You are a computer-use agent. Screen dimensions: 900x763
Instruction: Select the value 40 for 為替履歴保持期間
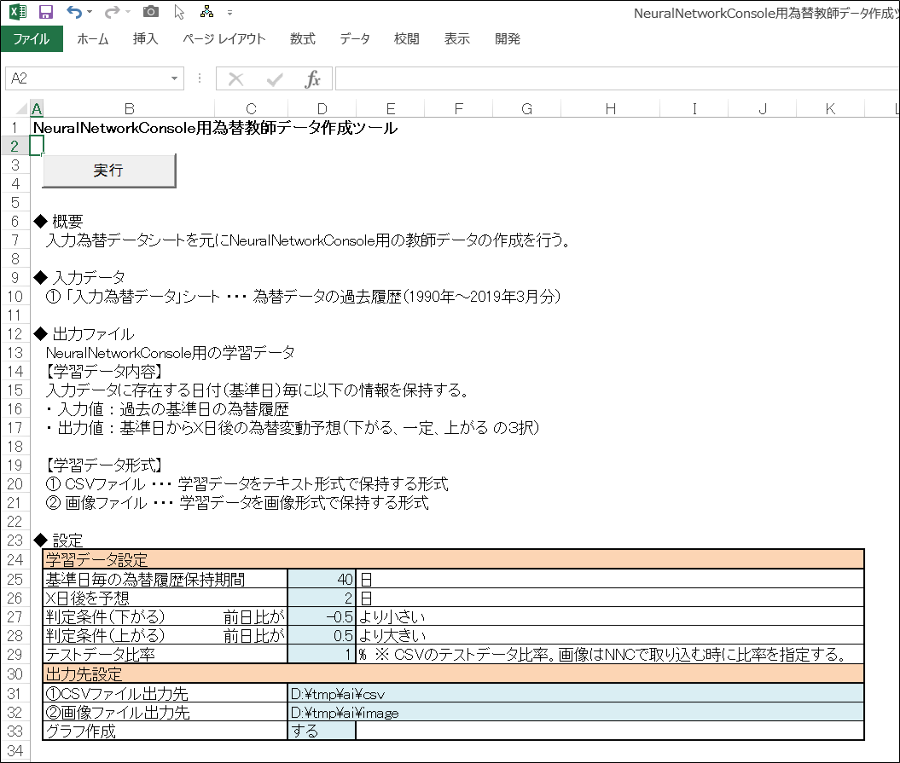pos(322,579)
